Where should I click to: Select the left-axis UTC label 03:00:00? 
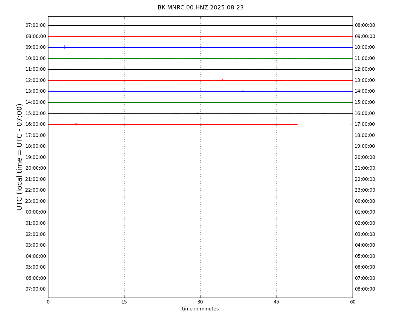pos(36,245)
